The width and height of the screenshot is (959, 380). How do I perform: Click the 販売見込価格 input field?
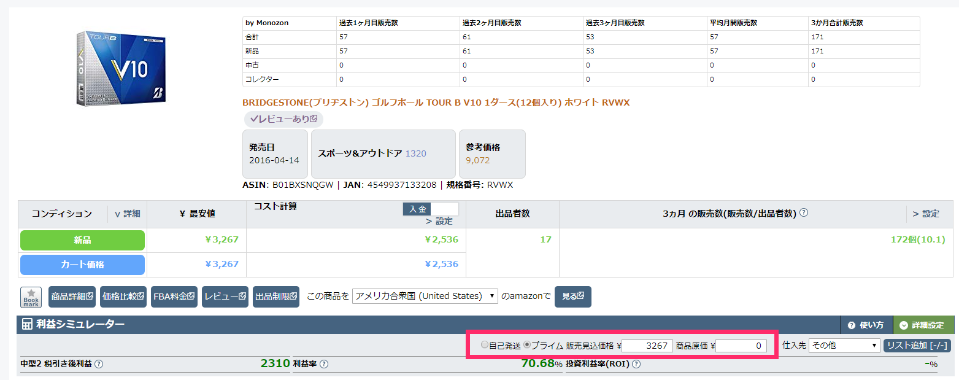pyautogui.click(x=647, y=346)
